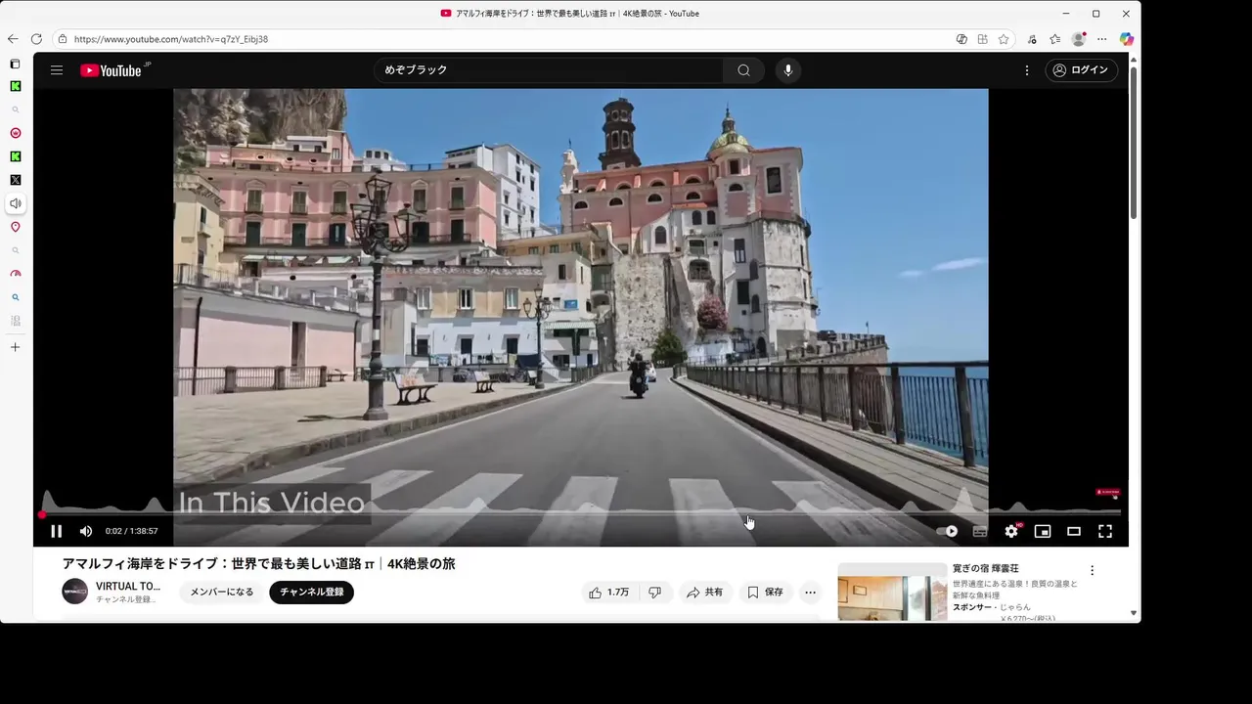This screenshot has width=1252, height=704.
Task: Open the 寛ぎの宿 輝雲荘 ad thumbnail
Action: [892, 592]
